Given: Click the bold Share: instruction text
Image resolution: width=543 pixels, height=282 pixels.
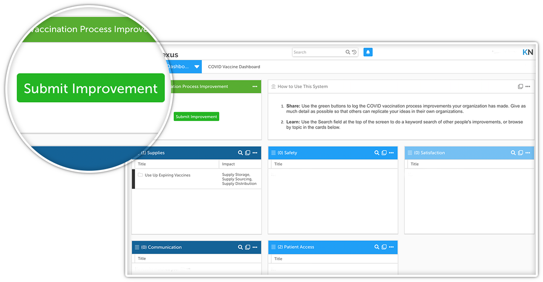Looking at the screenshot, I should [293, 106].
